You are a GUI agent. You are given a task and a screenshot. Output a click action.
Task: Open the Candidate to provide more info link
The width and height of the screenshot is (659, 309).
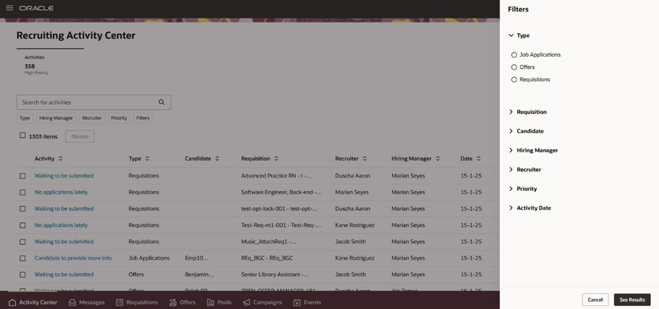pos(73,258)
